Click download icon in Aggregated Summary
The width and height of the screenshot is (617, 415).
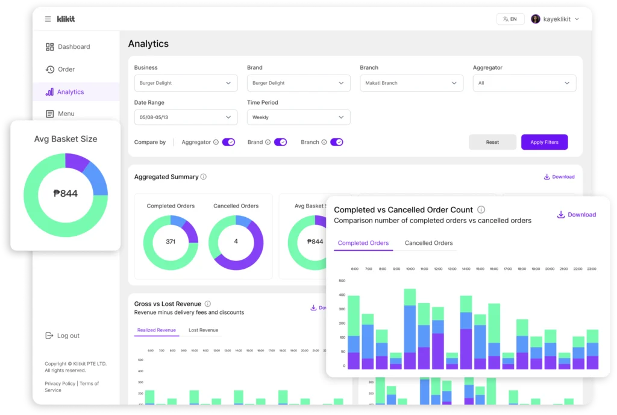[547, 177]
